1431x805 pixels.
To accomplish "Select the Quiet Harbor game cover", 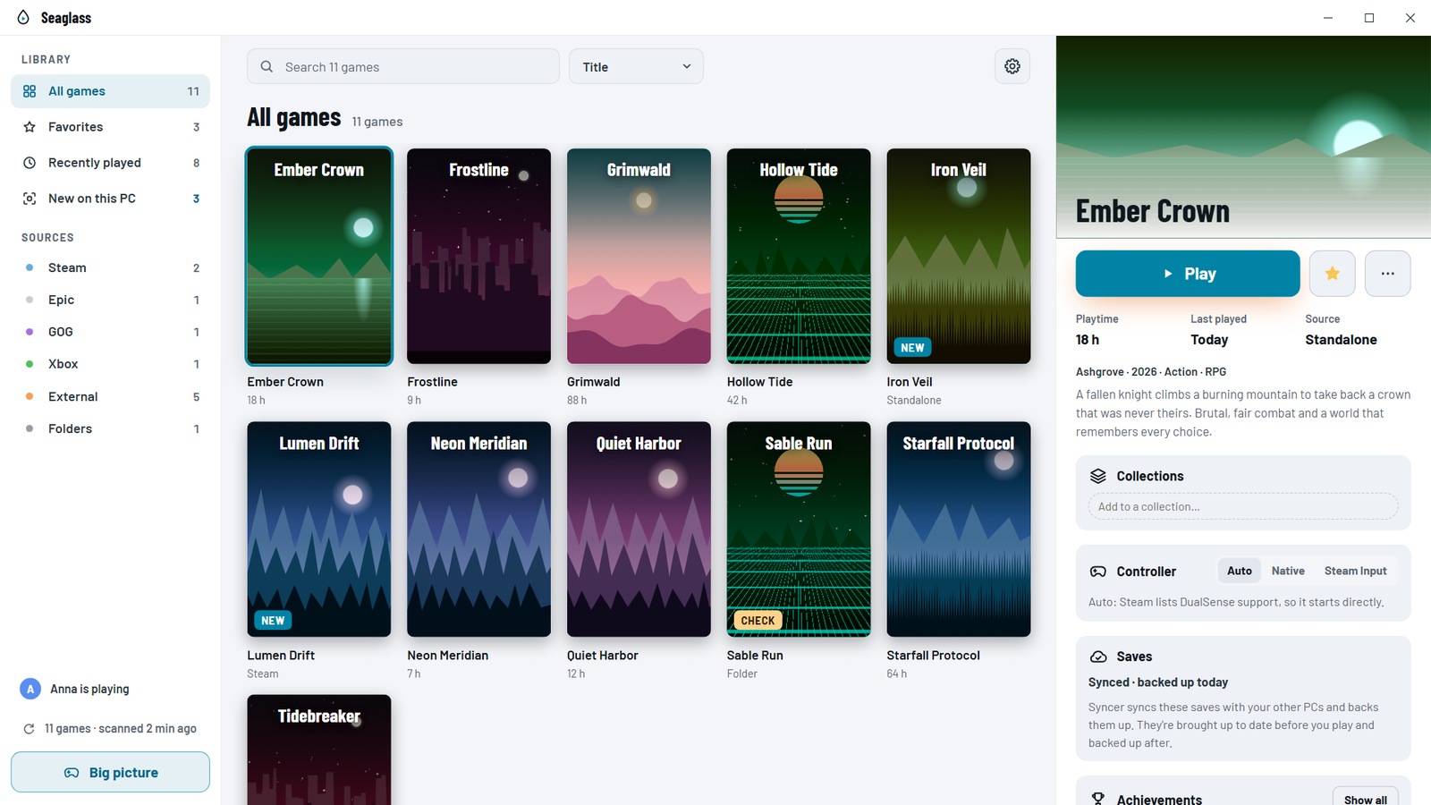I will pos(639,530).
